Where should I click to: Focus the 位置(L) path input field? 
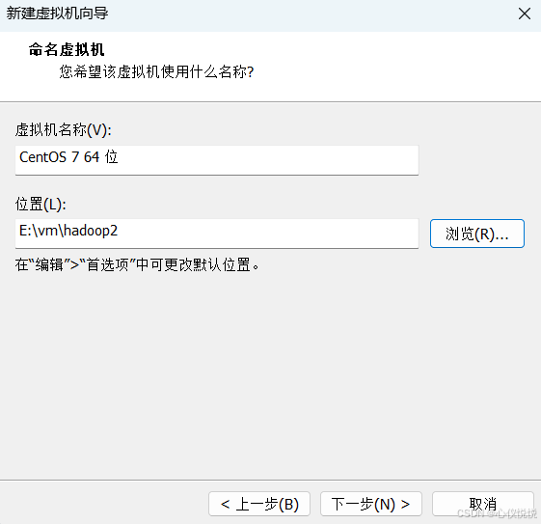tap(217, 234)
